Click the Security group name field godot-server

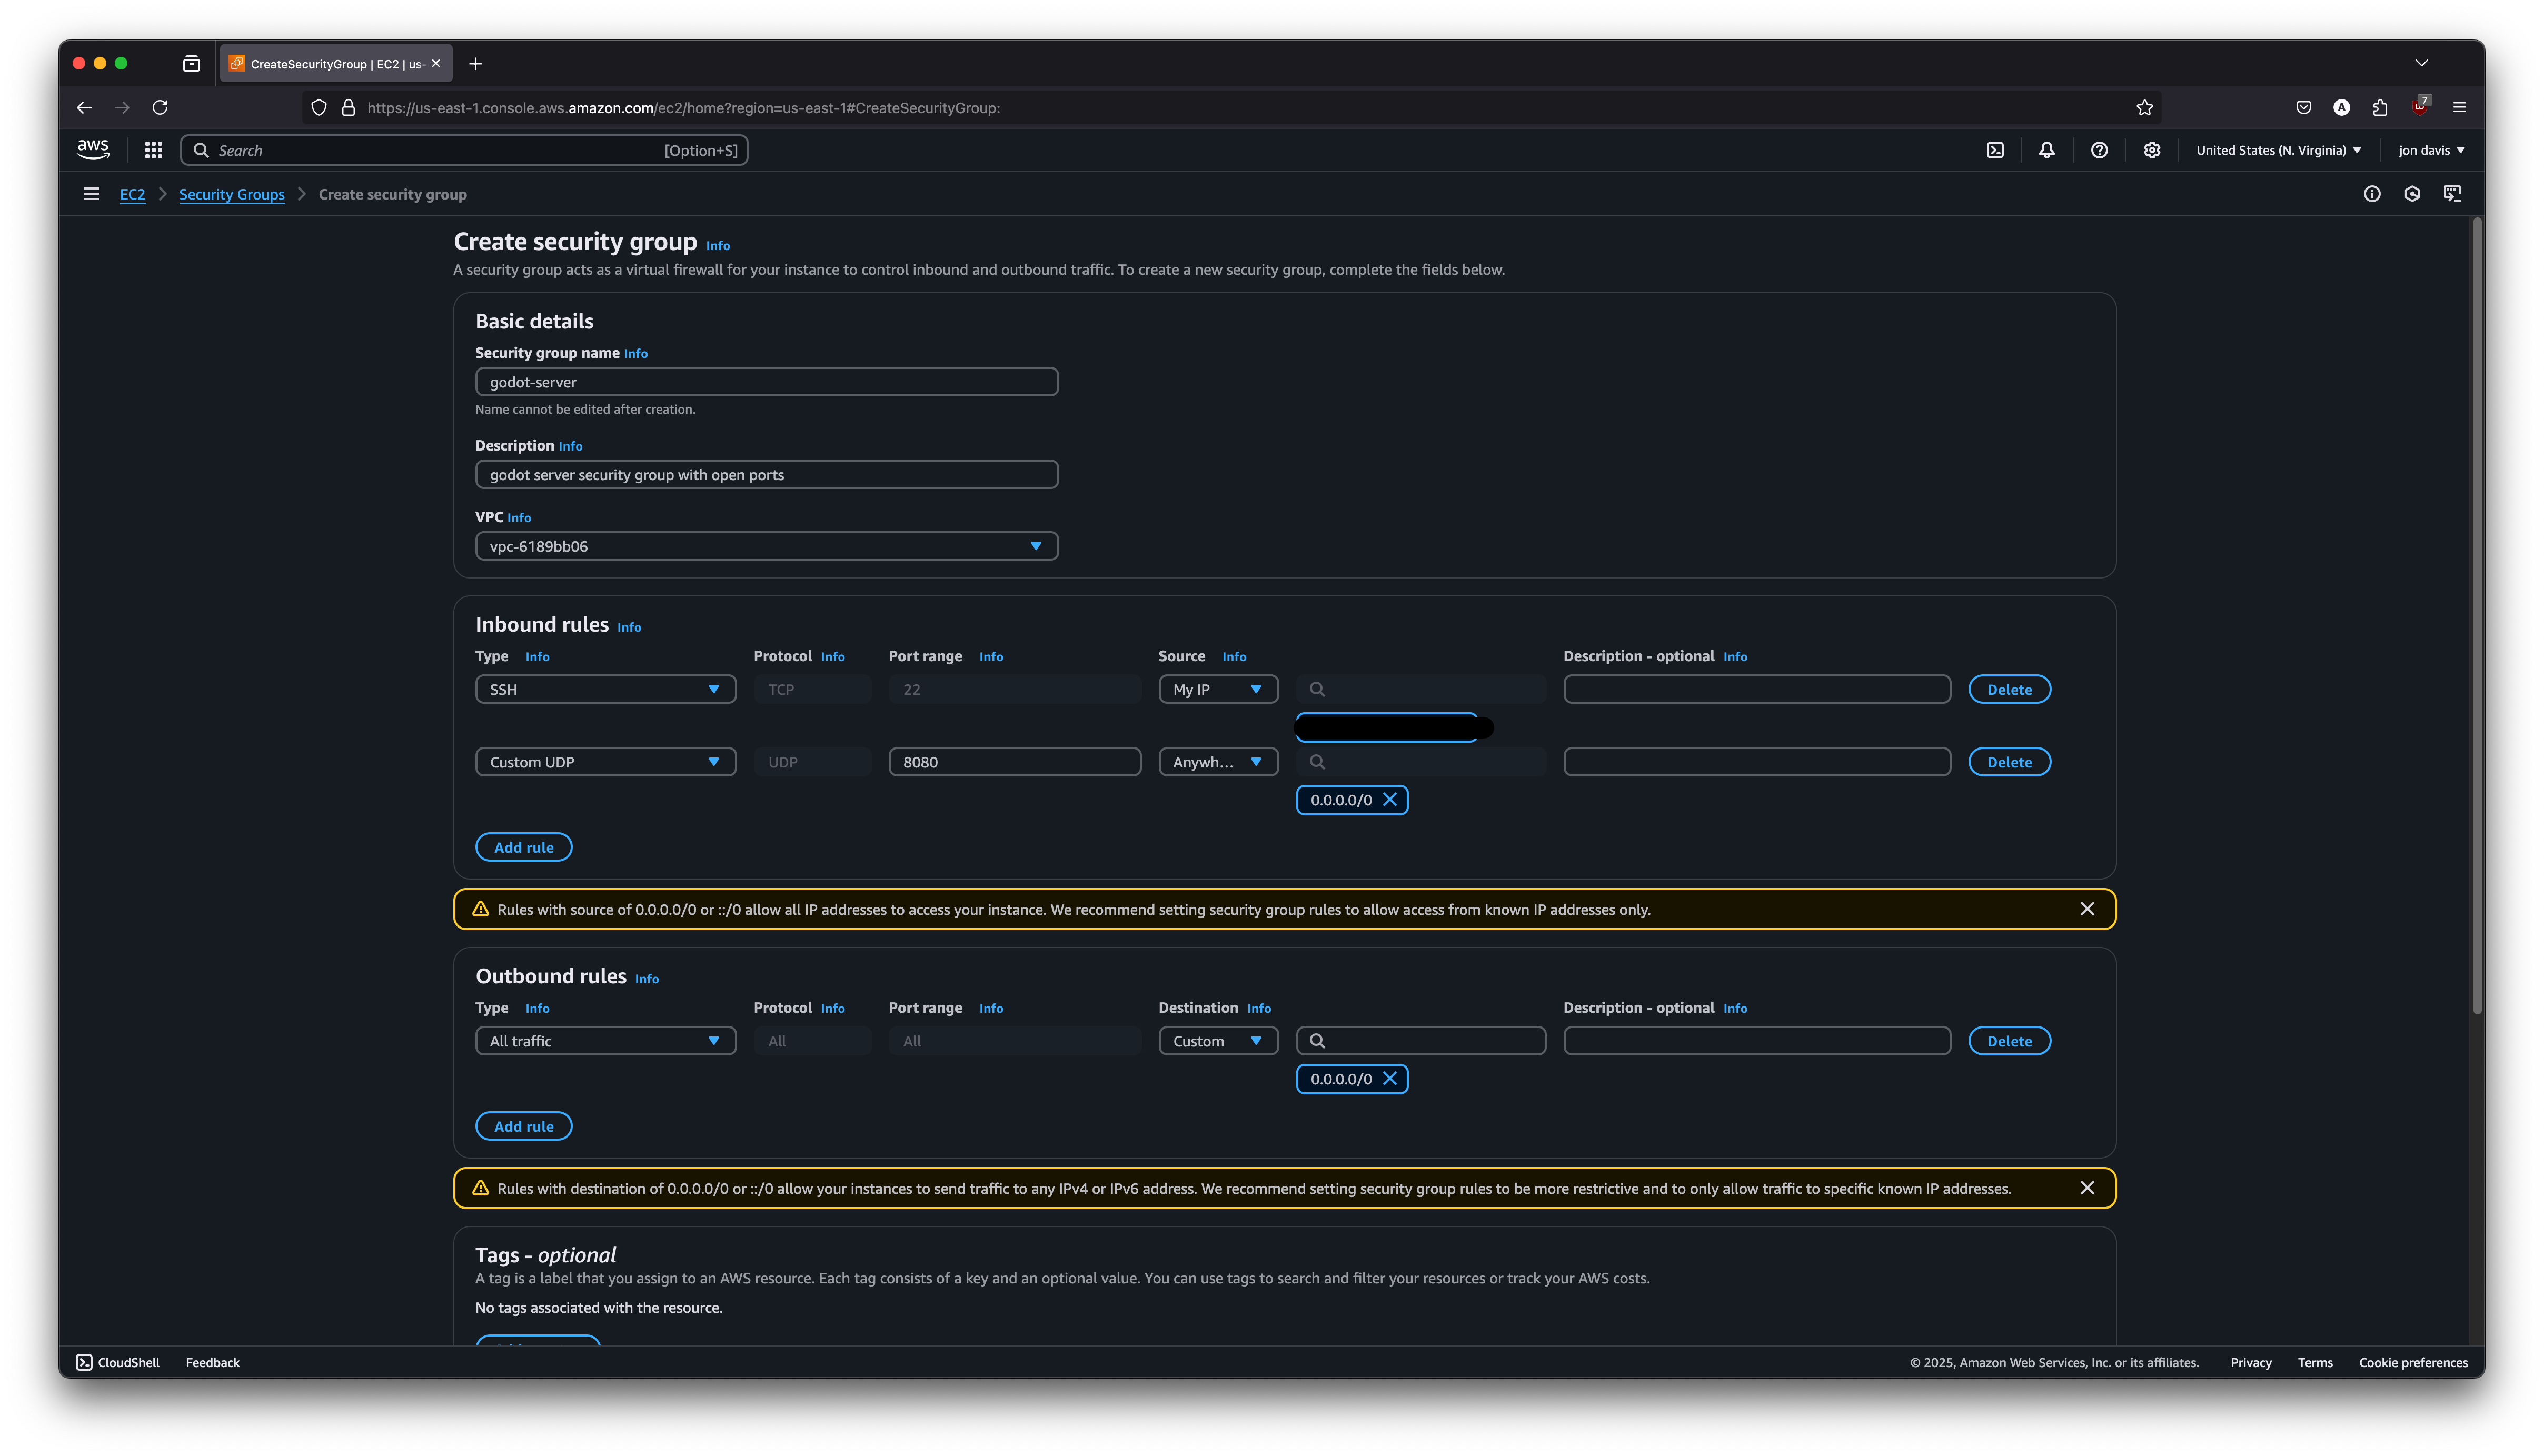point(767,382)
